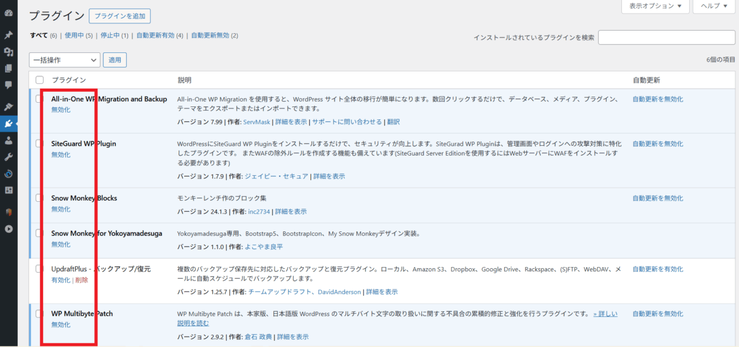Expand the ヘルプ help tab
The width and height of the screenshot is (739, 347).
[x=714, y=6]
